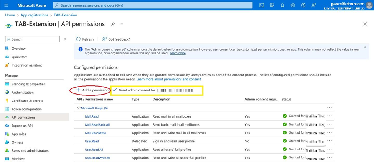Viewport: 374px width, 165px height.
Task: Open Owners in sidebar
Action: [17, 142]
